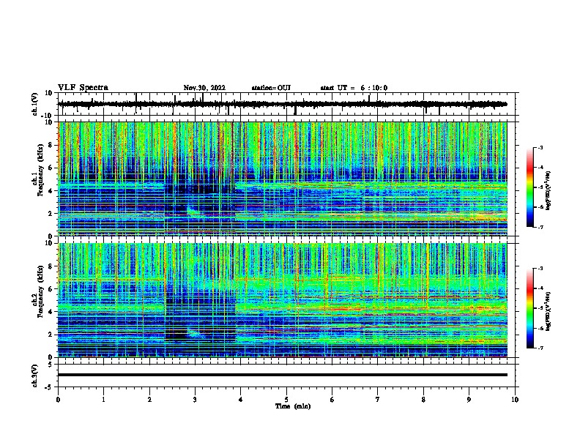Viewport: 580px width, 448px height.
Task: Click time axis tick label "3"
Action: click(195, 400)
